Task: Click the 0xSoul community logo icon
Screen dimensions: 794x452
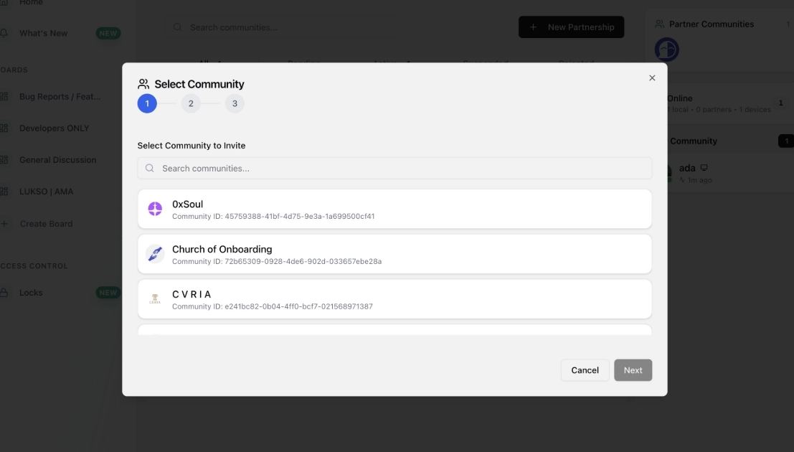Action: tap(155, 209)
